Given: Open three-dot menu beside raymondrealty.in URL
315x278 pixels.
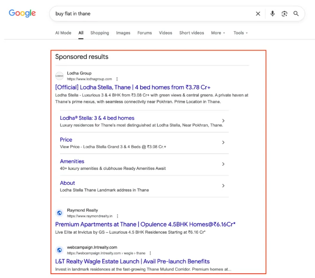Looking at the screenshot, I should [118, 216].
